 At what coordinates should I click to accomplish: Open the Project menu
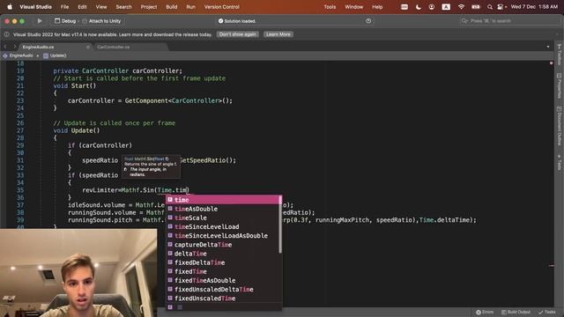coord(149,7)
